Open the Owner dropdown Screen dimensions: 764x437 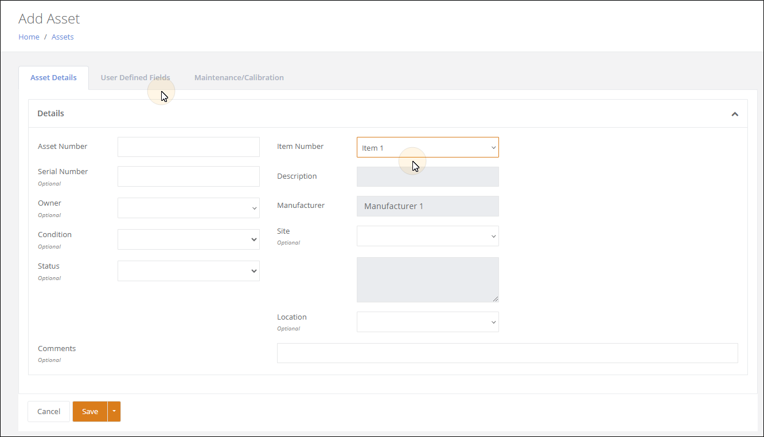coord(189,208)
